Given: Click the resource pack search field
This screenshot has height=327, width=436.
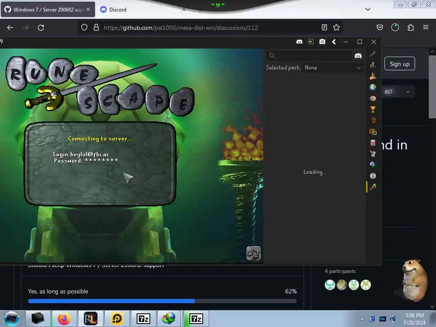Looking at the screenshot, I should [x=309, y=56].
